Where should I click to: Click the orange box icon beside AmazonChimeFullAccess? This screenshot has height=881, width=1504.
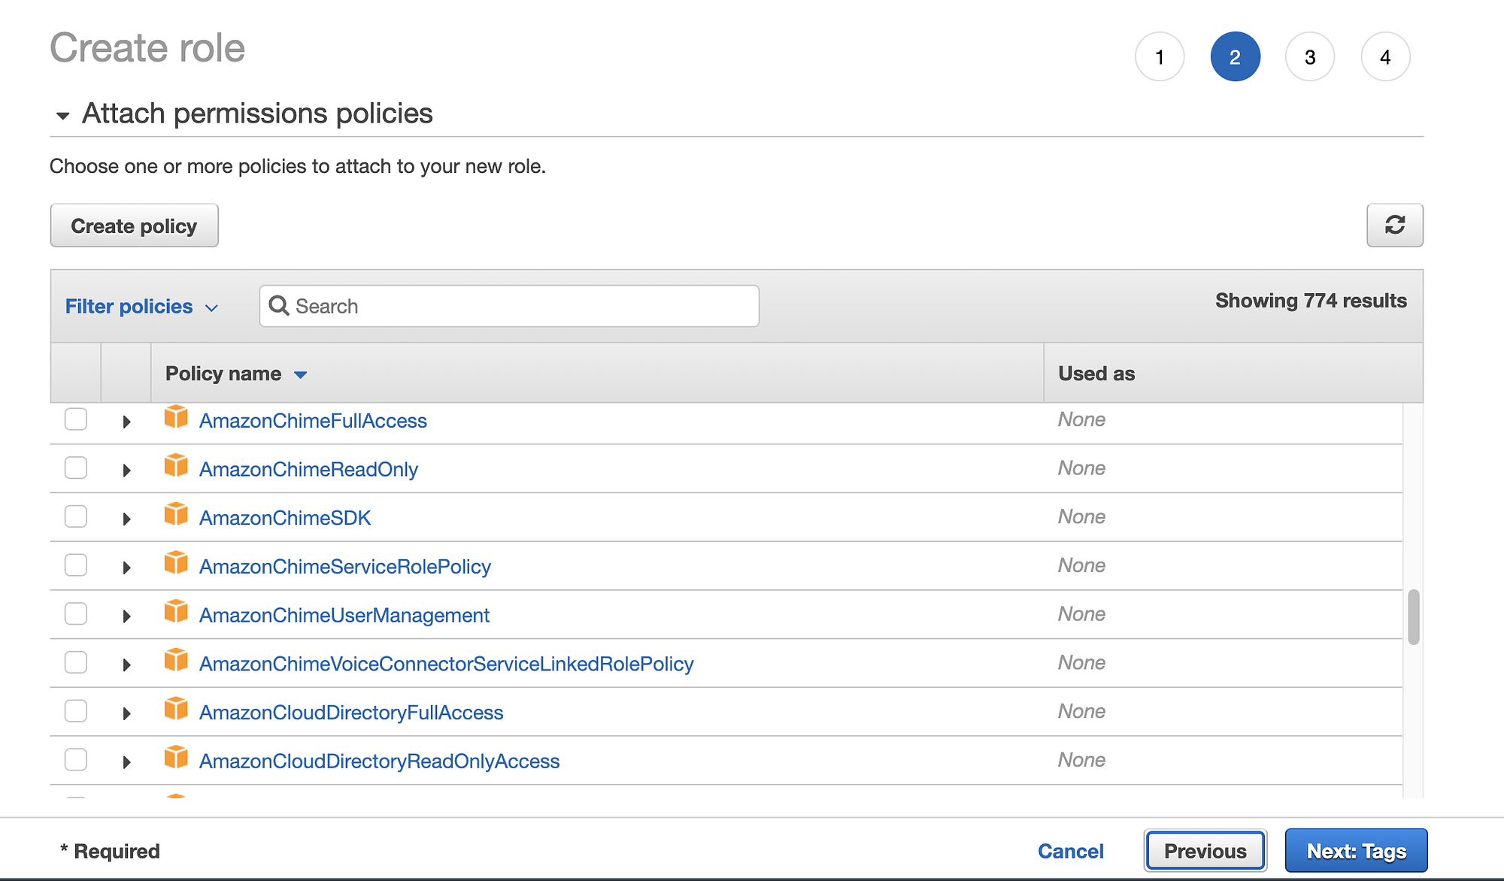[x=176, y=417]
